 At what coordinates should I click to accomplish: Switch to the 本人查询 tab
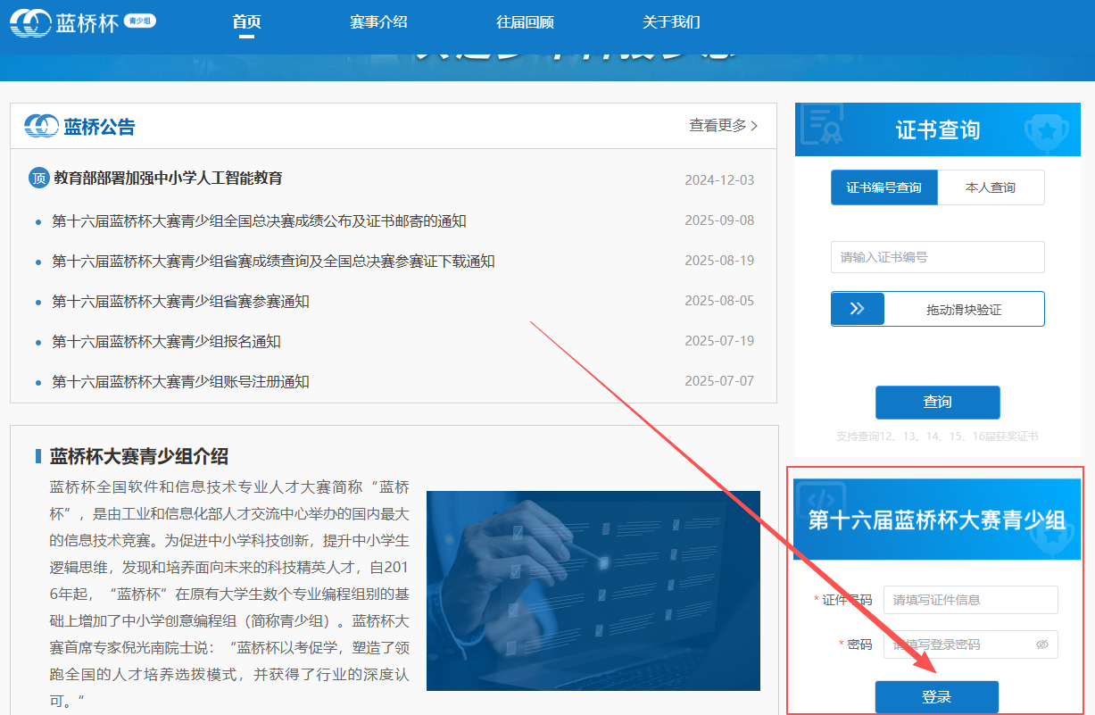point(991,187)
